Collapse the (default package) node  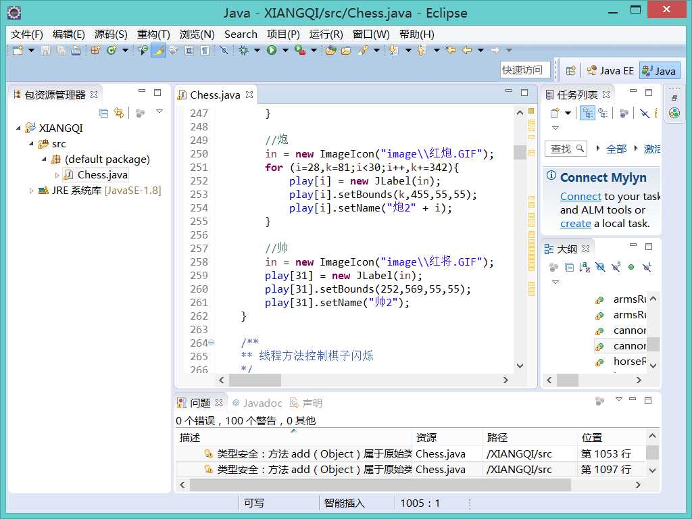click(44, 159)
